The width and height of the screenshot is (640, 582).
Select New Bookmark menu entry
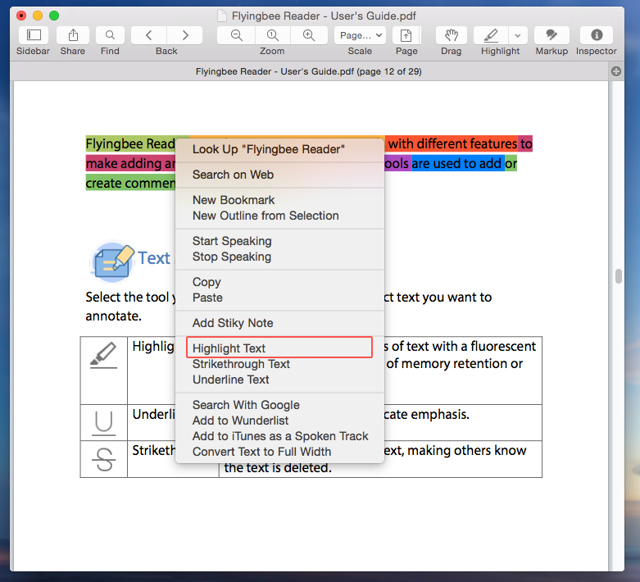click(x=279, y=200)
